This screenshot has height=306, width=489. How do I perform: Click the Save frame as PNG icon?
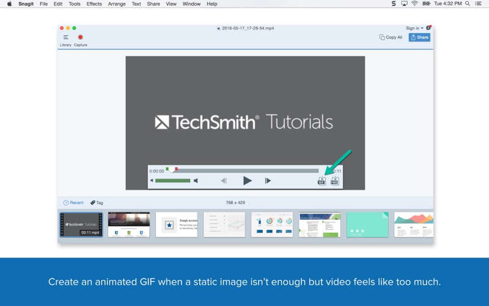(x=334, y=181)
